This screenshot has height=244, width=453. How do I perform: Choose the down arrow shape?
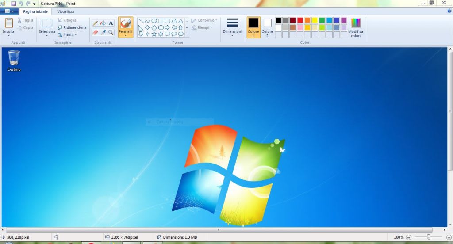pyautogui.click(x=141, y=34)
